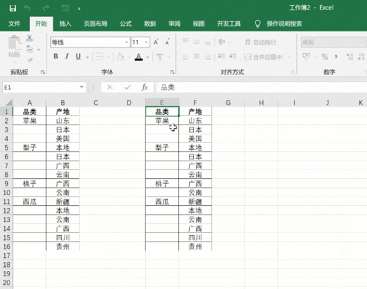Screen dimensions: 367x289
Task: Switch to the 视图 ribbon tab
Action: (x=199, y=24)
